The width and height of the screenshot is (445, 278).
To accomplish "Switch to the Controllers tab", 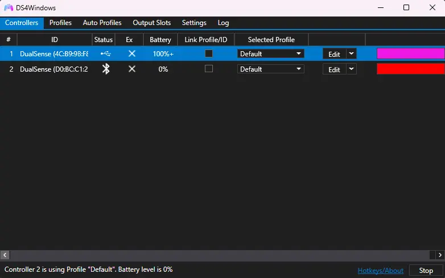I will (22, 23).
